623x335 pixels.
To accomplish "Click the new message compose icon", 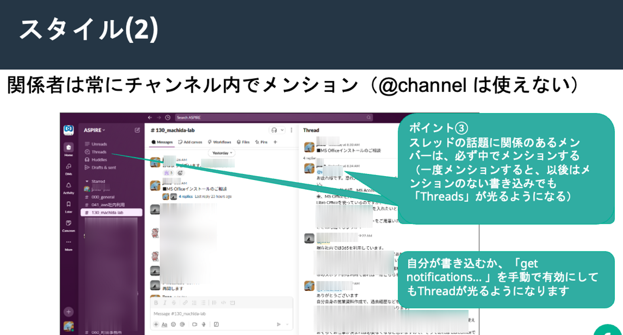I will click(x=137, y=130).
